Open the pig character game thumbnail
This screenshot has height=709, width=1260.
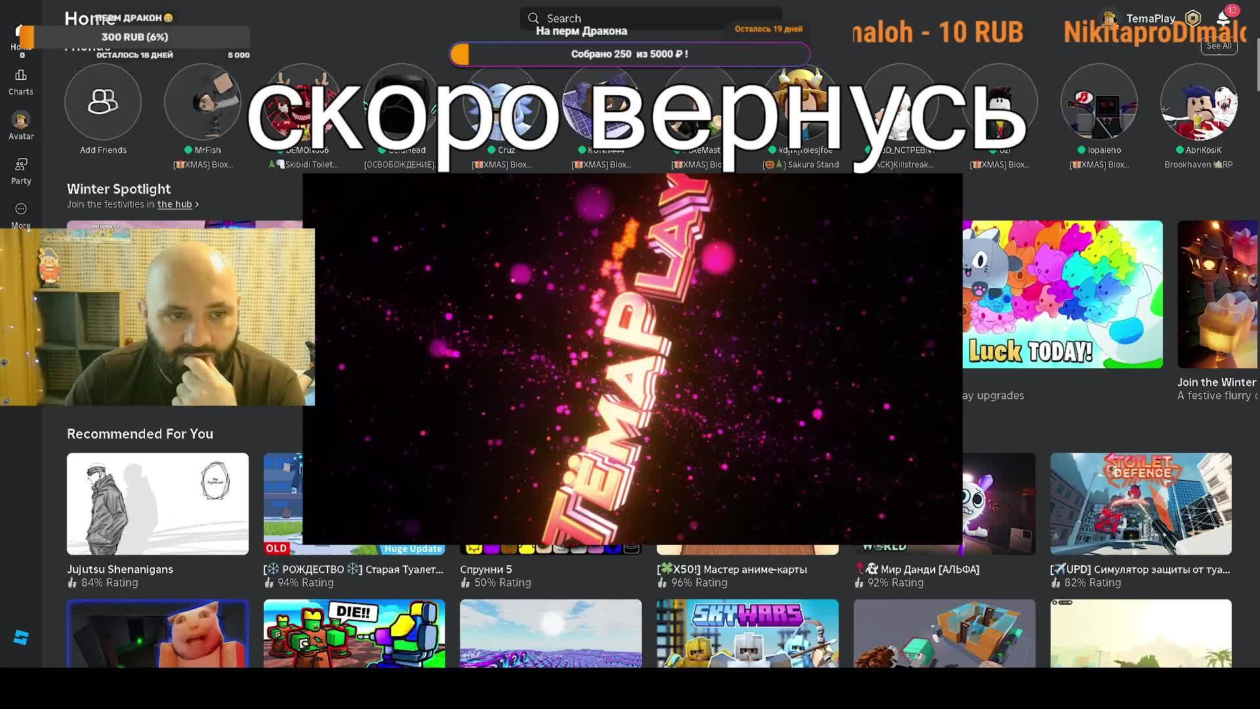[x=157, y=634]
